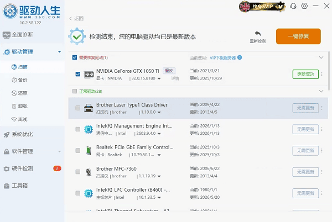Open more options for Brother MFC-7360 row
The height and width of the screenshot is (222, 332).
(322, 172)
